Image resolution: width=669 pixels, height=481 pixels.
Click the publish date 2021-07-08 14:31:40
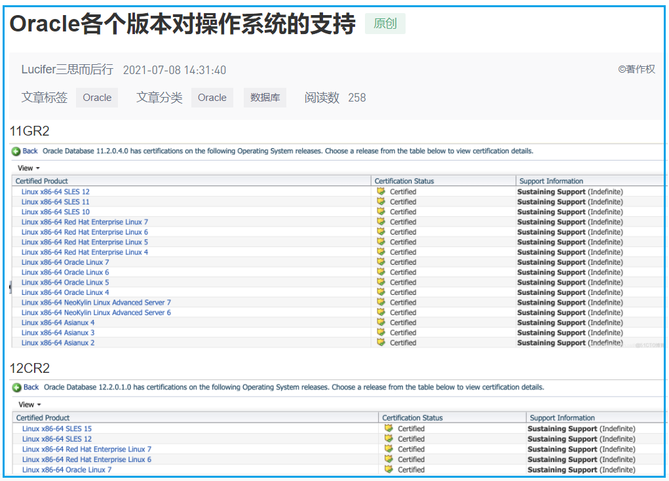[174, 70]
